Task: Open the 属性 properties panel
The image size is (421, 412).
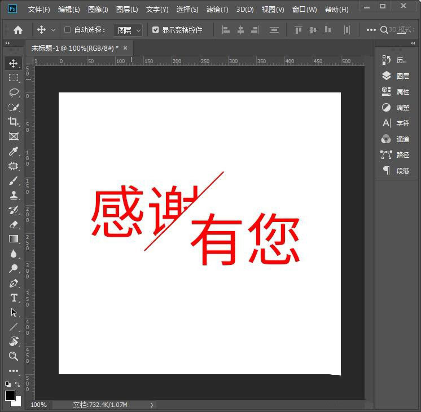Action: click(x=395, y=92)
